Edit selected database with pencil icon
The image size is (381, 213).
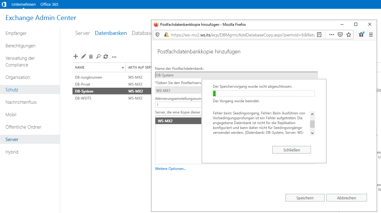pos(83,56)
